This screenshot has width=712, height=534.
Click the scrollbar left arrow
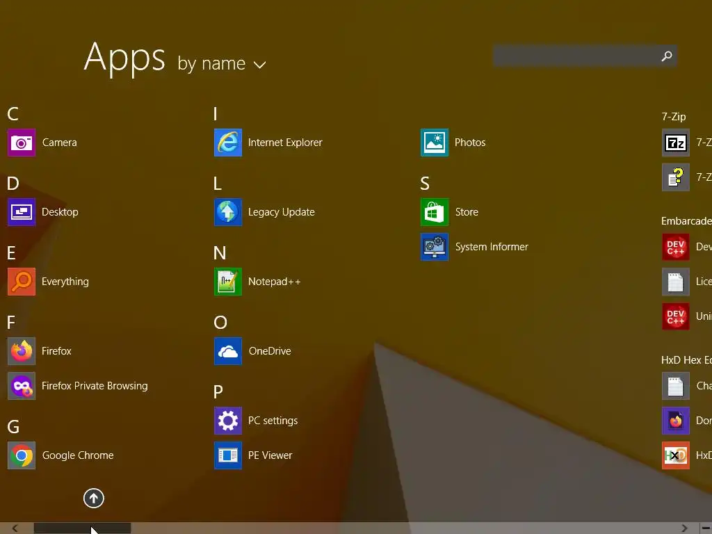coord(15,528)
